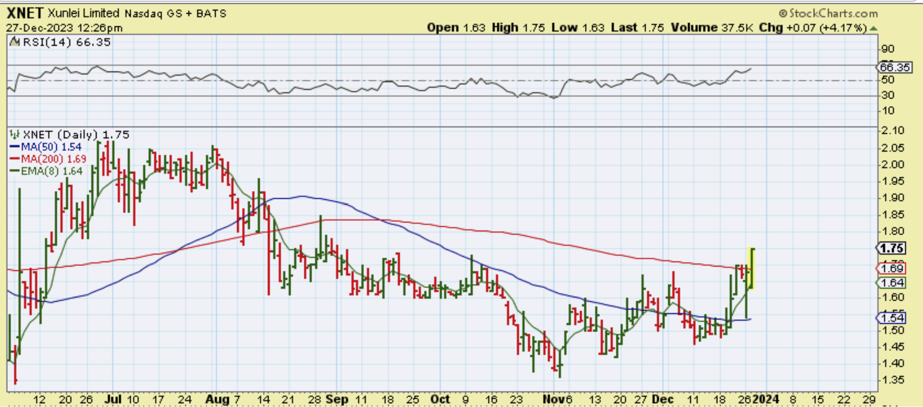Screen dimensions: 923x407
Task: Click the 'Nov' month label on date axis
Action: click(554, 399)
